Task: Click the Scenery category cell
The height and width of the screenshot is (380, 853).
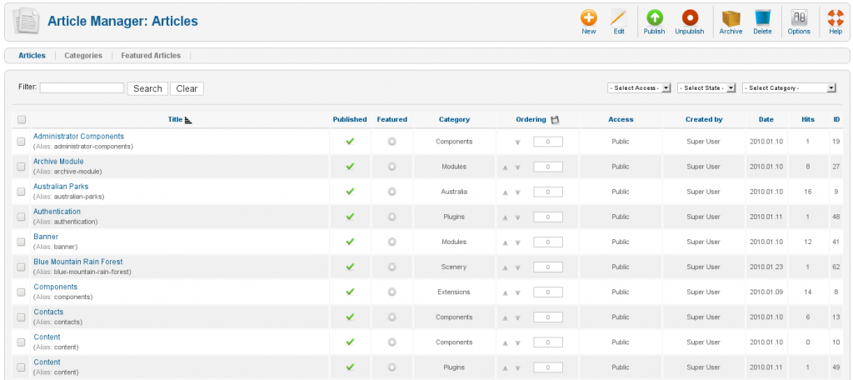Action: pos(454,267)
